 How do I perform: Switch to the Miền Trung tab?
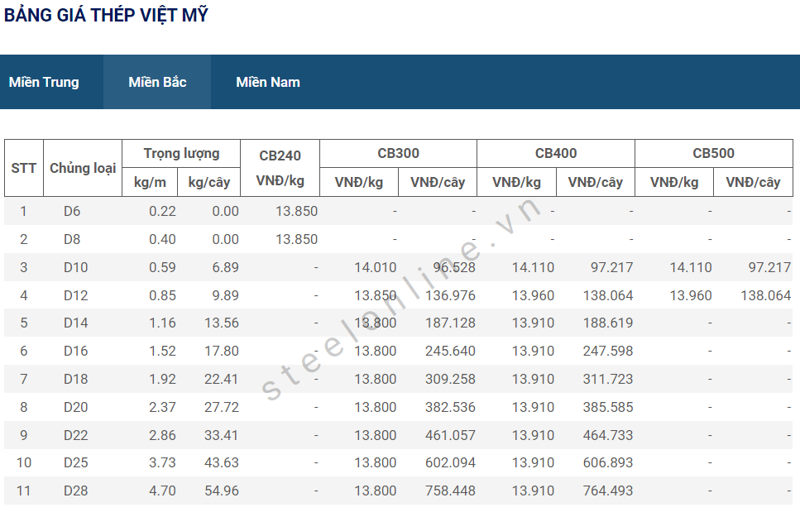tap(44, 82)
